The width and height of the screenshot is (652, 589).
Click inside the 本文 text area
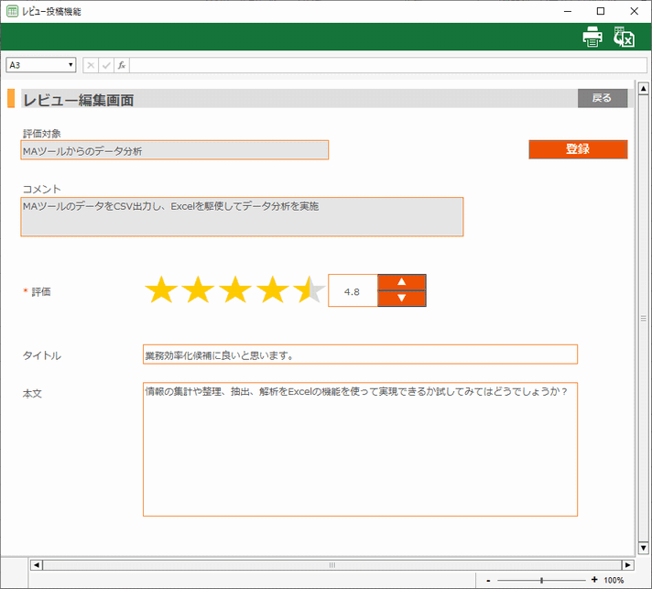click(360, 449)
